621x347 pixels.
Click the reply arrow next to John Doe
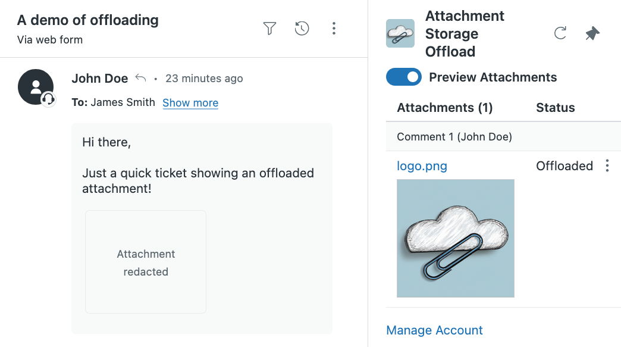click(140, 77)
